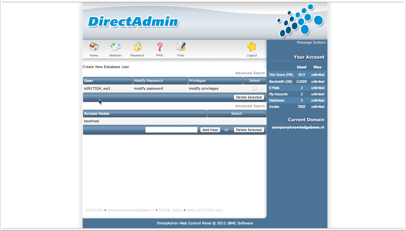Open the Message System link
This screenshot has width=406, height=231.
311,42
